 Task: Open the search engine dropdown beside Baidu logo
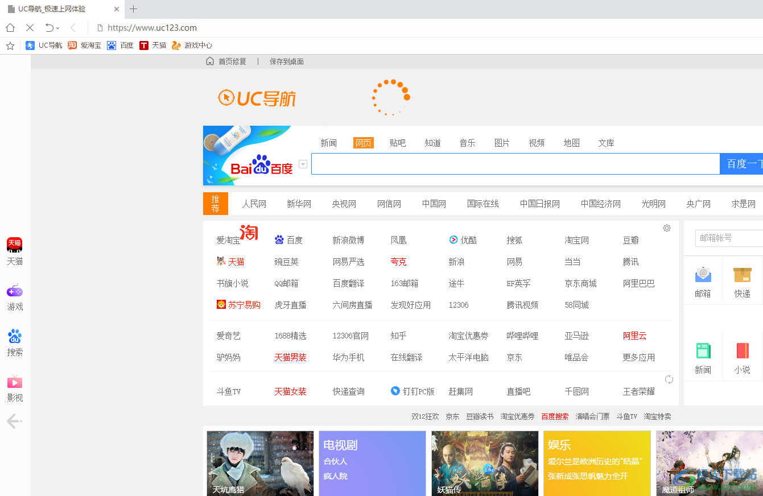pos(303,164)
